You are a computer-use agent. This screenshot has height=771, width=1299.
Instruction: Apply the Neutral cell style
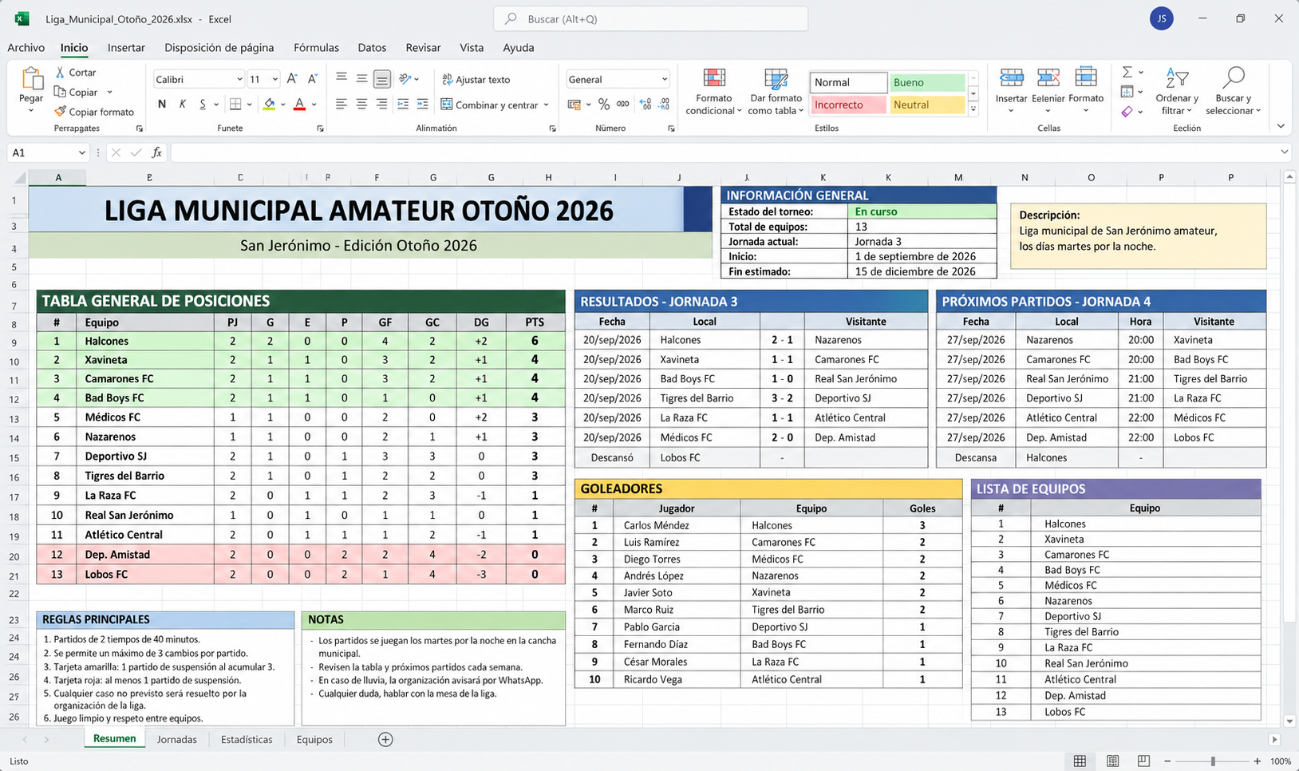pyautogui.click(x=927, y=105)
